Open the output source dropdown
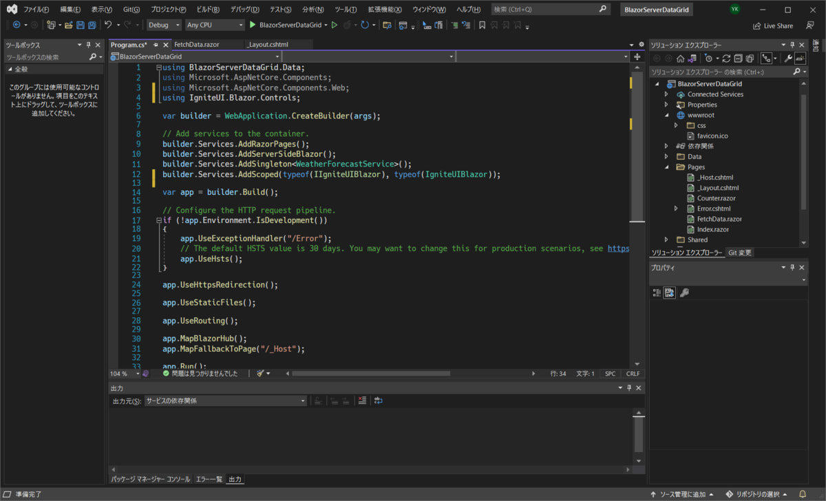Screen dimensions: 826x501 (225, 401)
